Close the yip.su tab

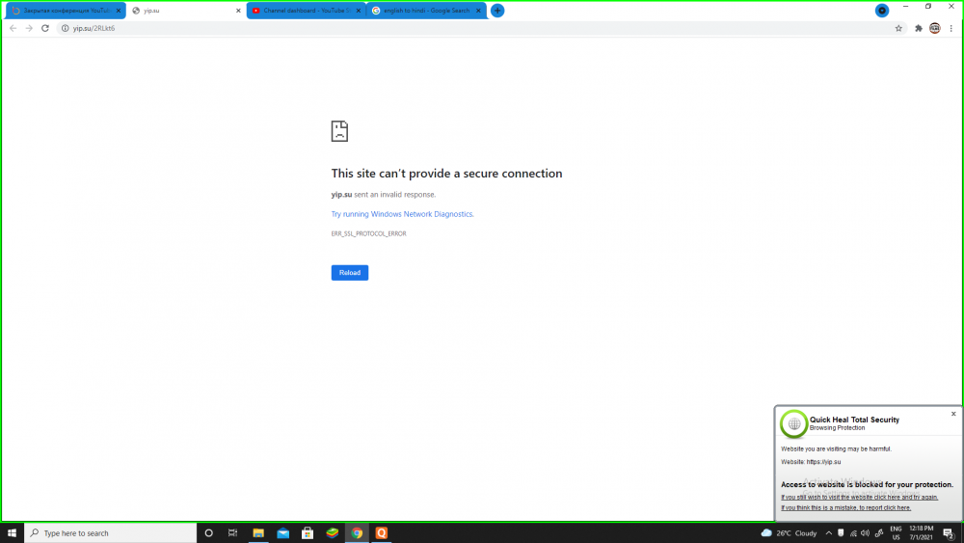tap(238, 11)
